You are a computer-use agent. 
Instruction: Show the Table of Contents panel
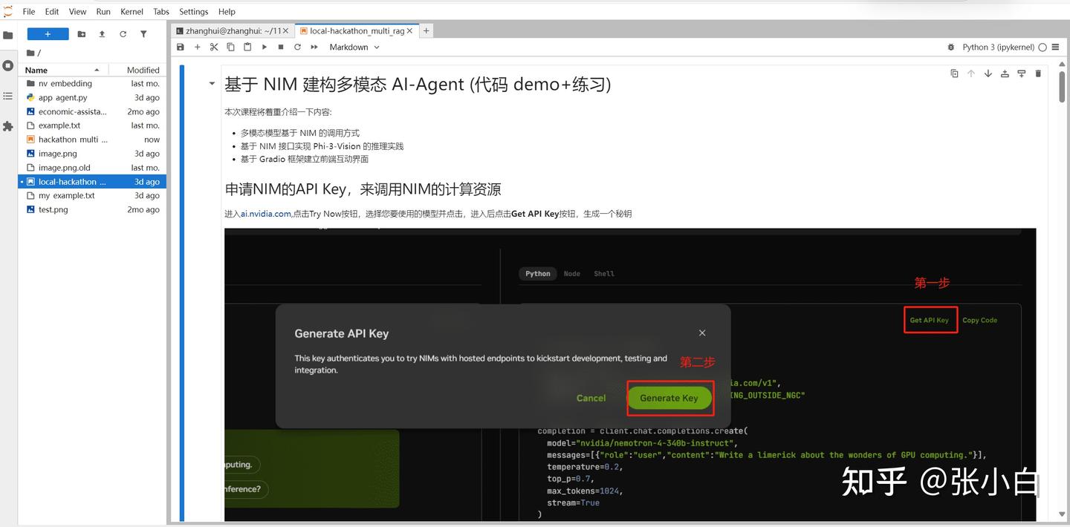8,96
